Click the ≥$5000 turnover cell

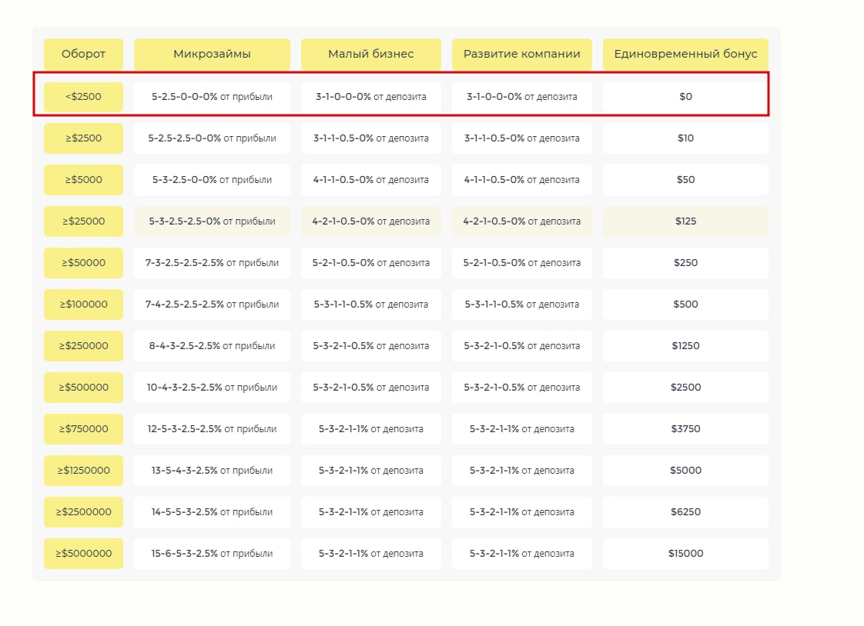coord(83,180)
